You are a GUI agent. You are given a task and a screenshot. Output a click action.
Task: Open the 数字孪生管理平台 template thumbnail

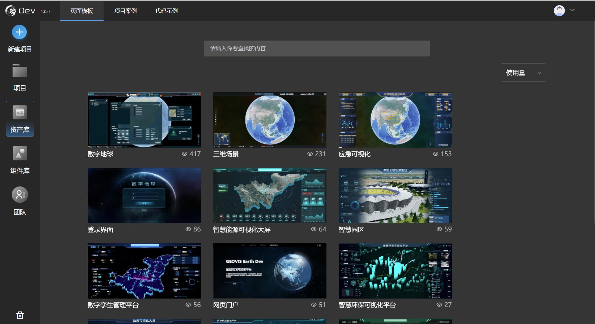(x=144, y=271)
